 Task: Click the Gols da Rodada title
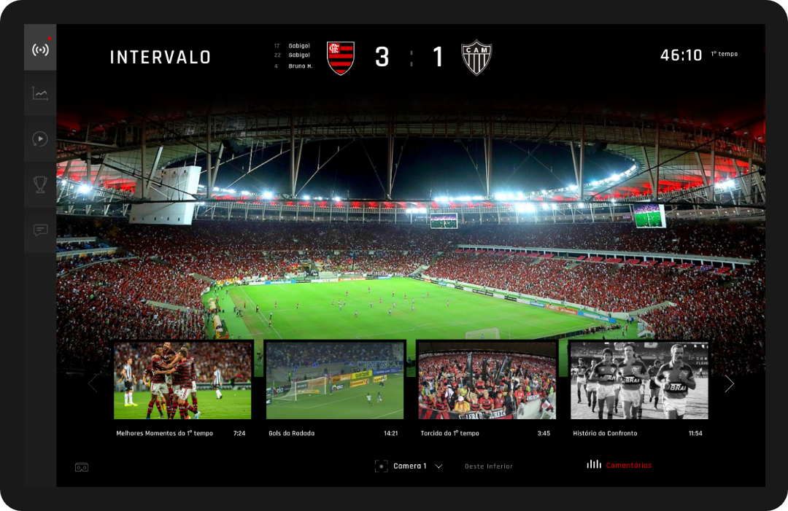(291, 433)
